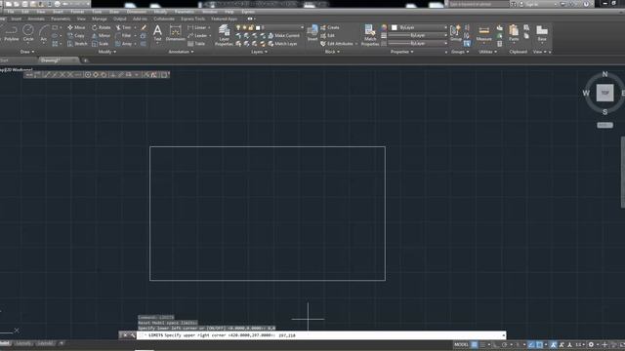Switch to the Annotate ribbon tab
The width and height of the screenshot is (625, 351).
pos(36,19)
